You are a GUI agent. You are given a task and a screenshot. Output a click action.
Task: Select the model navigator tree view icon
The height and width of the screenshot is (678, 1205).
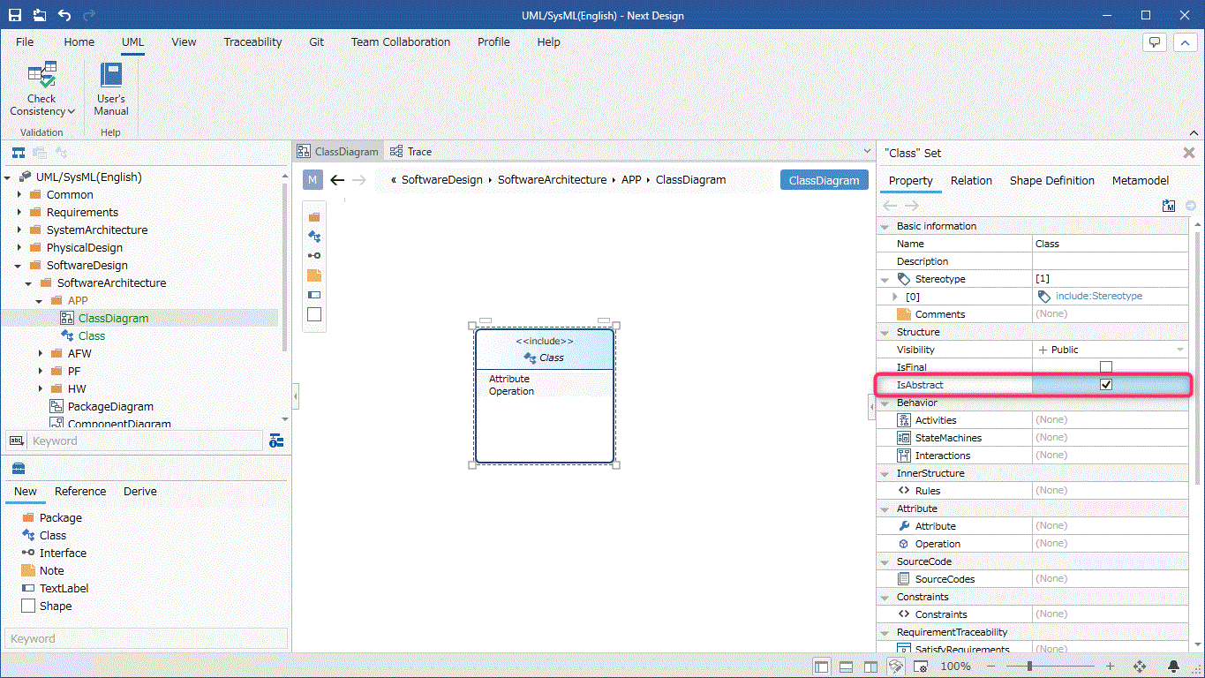[x=18, y=153]
